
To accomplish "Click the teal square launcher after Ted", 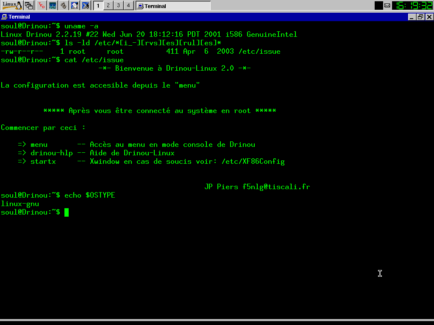I will coord(53,6).
